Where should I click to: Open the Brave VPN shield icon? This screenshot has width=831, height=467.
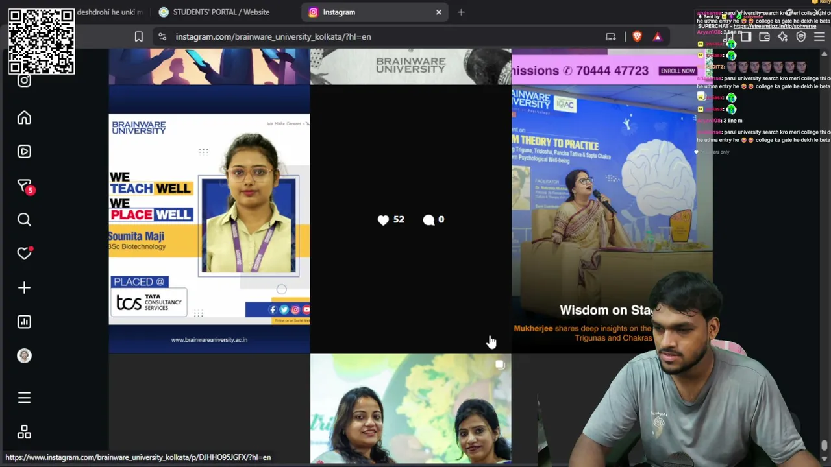coord(800,37)
